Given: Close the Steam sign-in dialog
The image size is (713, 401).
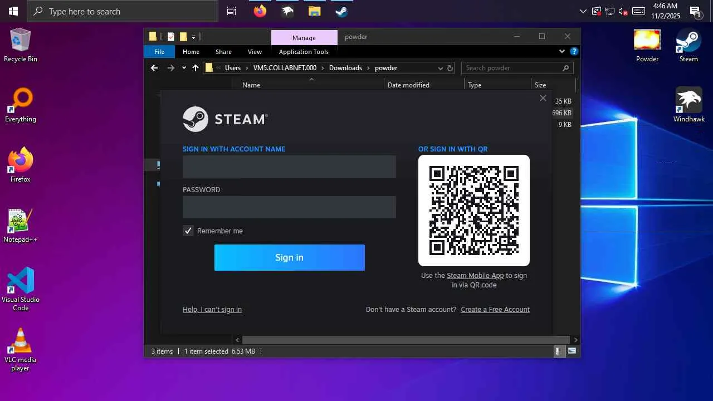Looking at the screenshot, I should coord(543,98).
